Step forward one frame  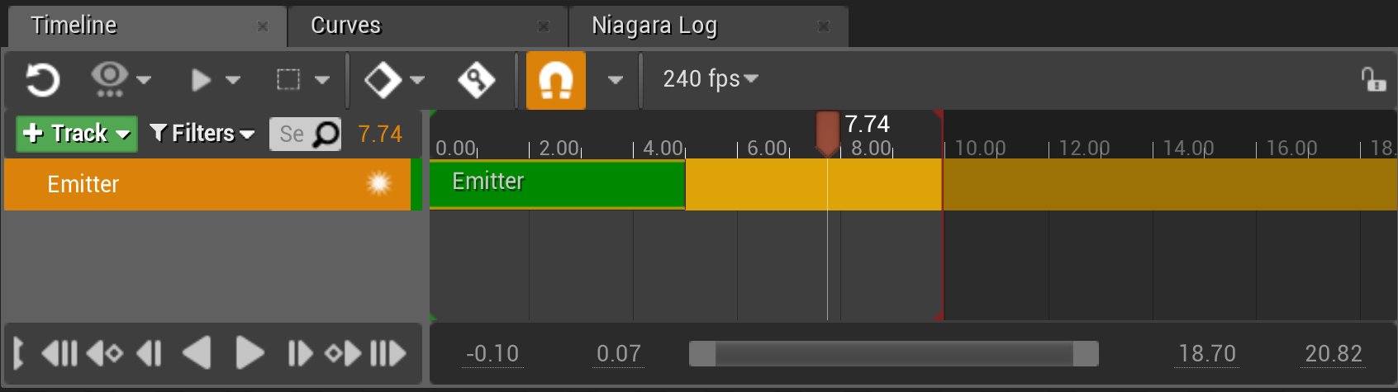300,354
